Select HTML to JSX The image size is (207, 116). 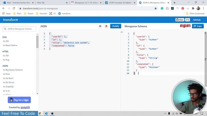(6, 56)
